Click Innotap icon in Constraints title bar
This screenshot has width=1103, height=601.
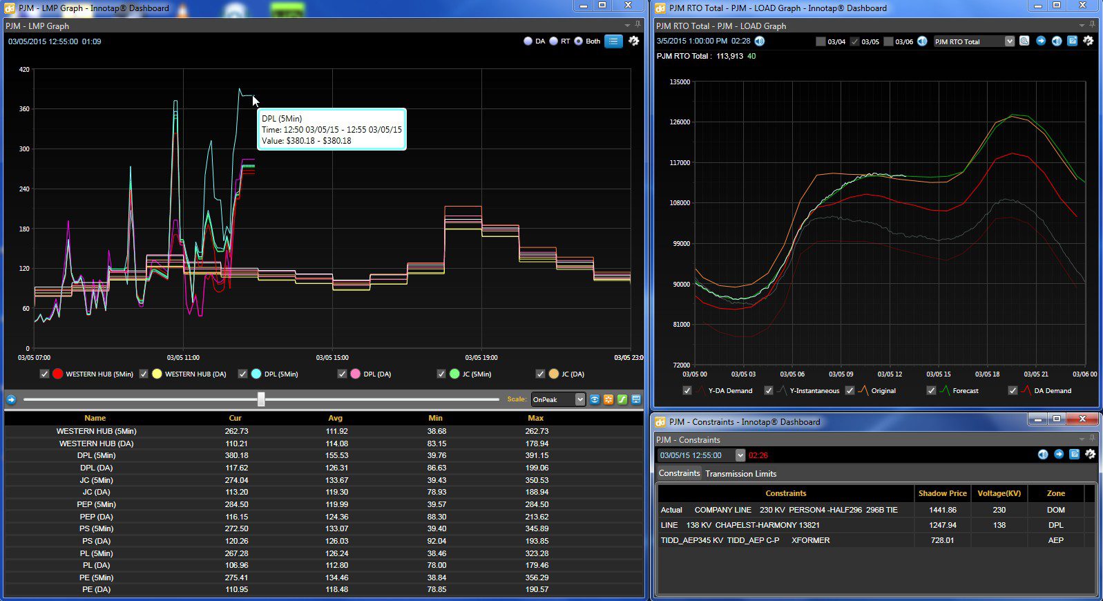pos(660,421)
